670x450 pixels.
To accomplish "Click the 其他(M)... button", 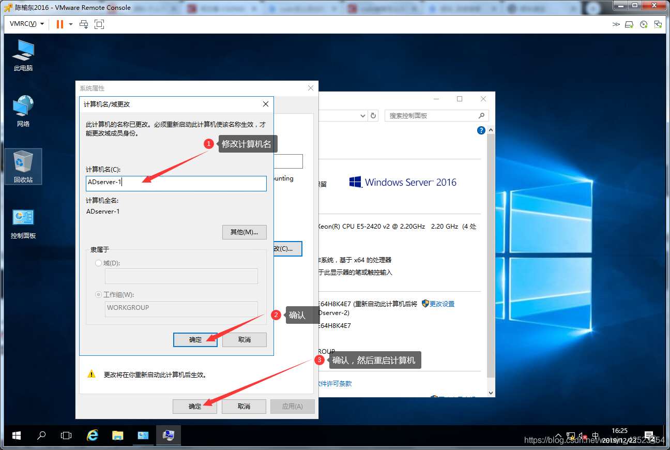I will pos(244,232).
